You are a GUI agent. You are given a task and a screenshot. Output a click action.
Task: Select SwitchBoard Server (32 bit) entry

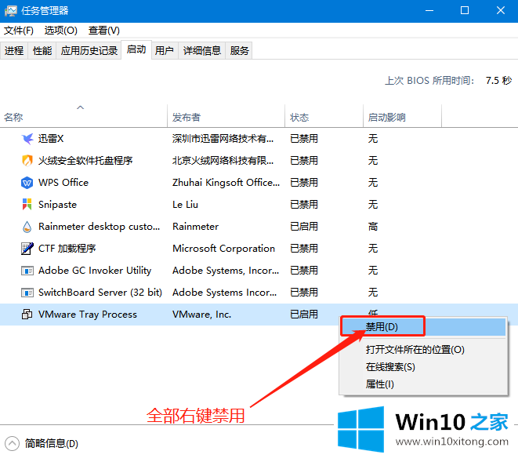pos(100,293)
